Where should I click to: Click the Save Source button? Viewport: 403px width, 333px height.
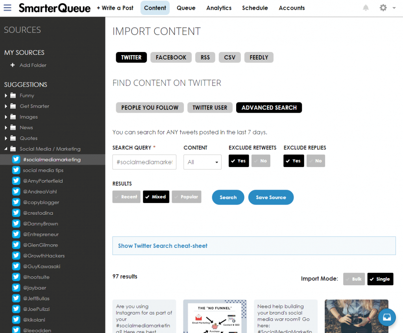click(271, 197)
